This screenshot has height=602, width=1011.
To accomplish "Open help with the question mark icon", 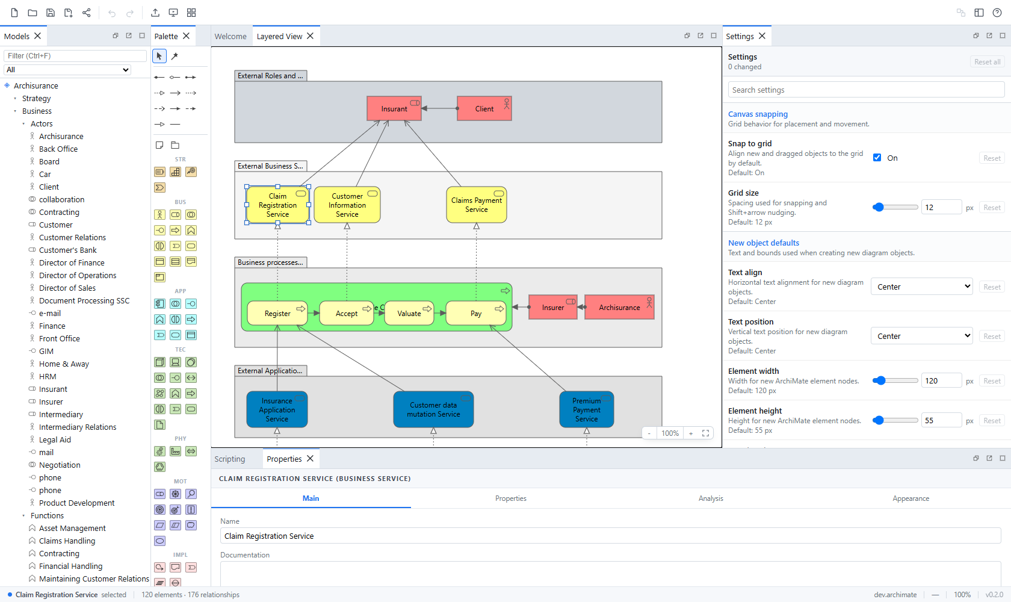I will (997, 13).
